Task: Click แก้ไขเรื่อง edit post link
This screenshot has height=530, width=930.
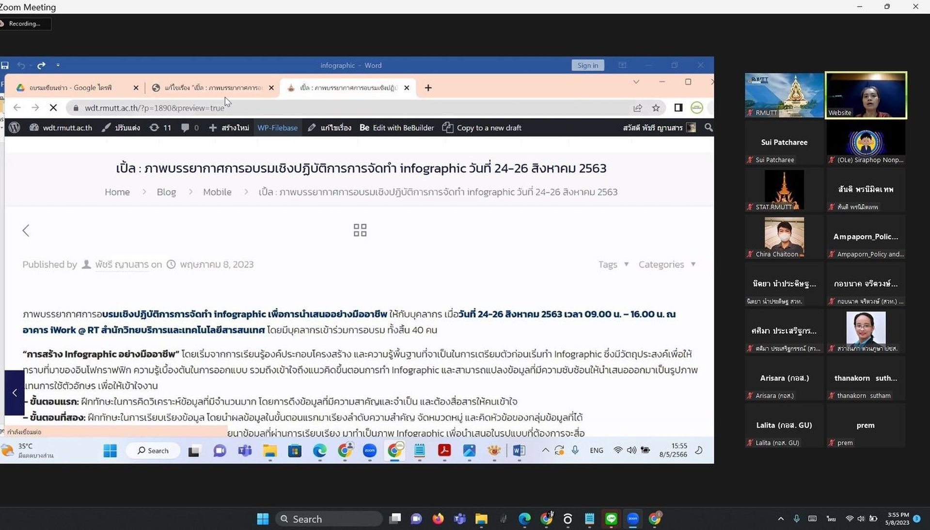Action: pyautogui.click(x=329, y=128)
